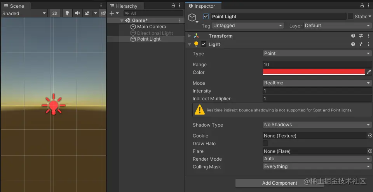Open light Type dropdown Point
The image size is (373, 192).
317,53
